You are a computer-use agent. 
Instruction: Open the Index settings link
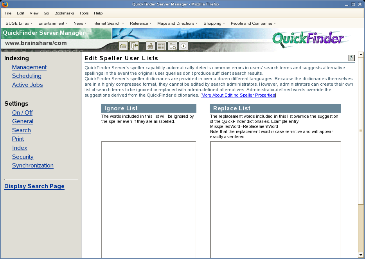[x=20, y=148]
